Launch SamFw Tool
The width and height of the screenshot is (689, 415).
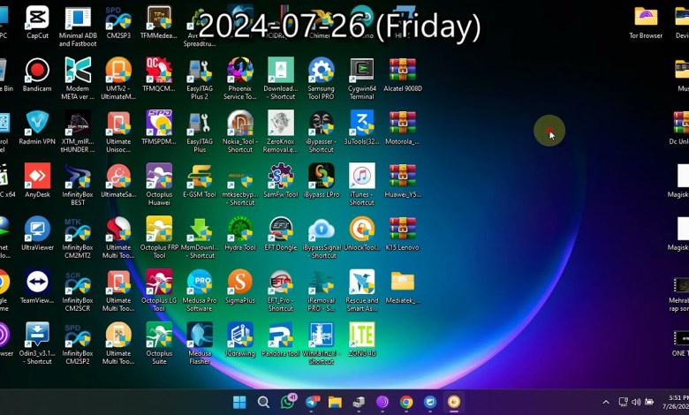281,176
